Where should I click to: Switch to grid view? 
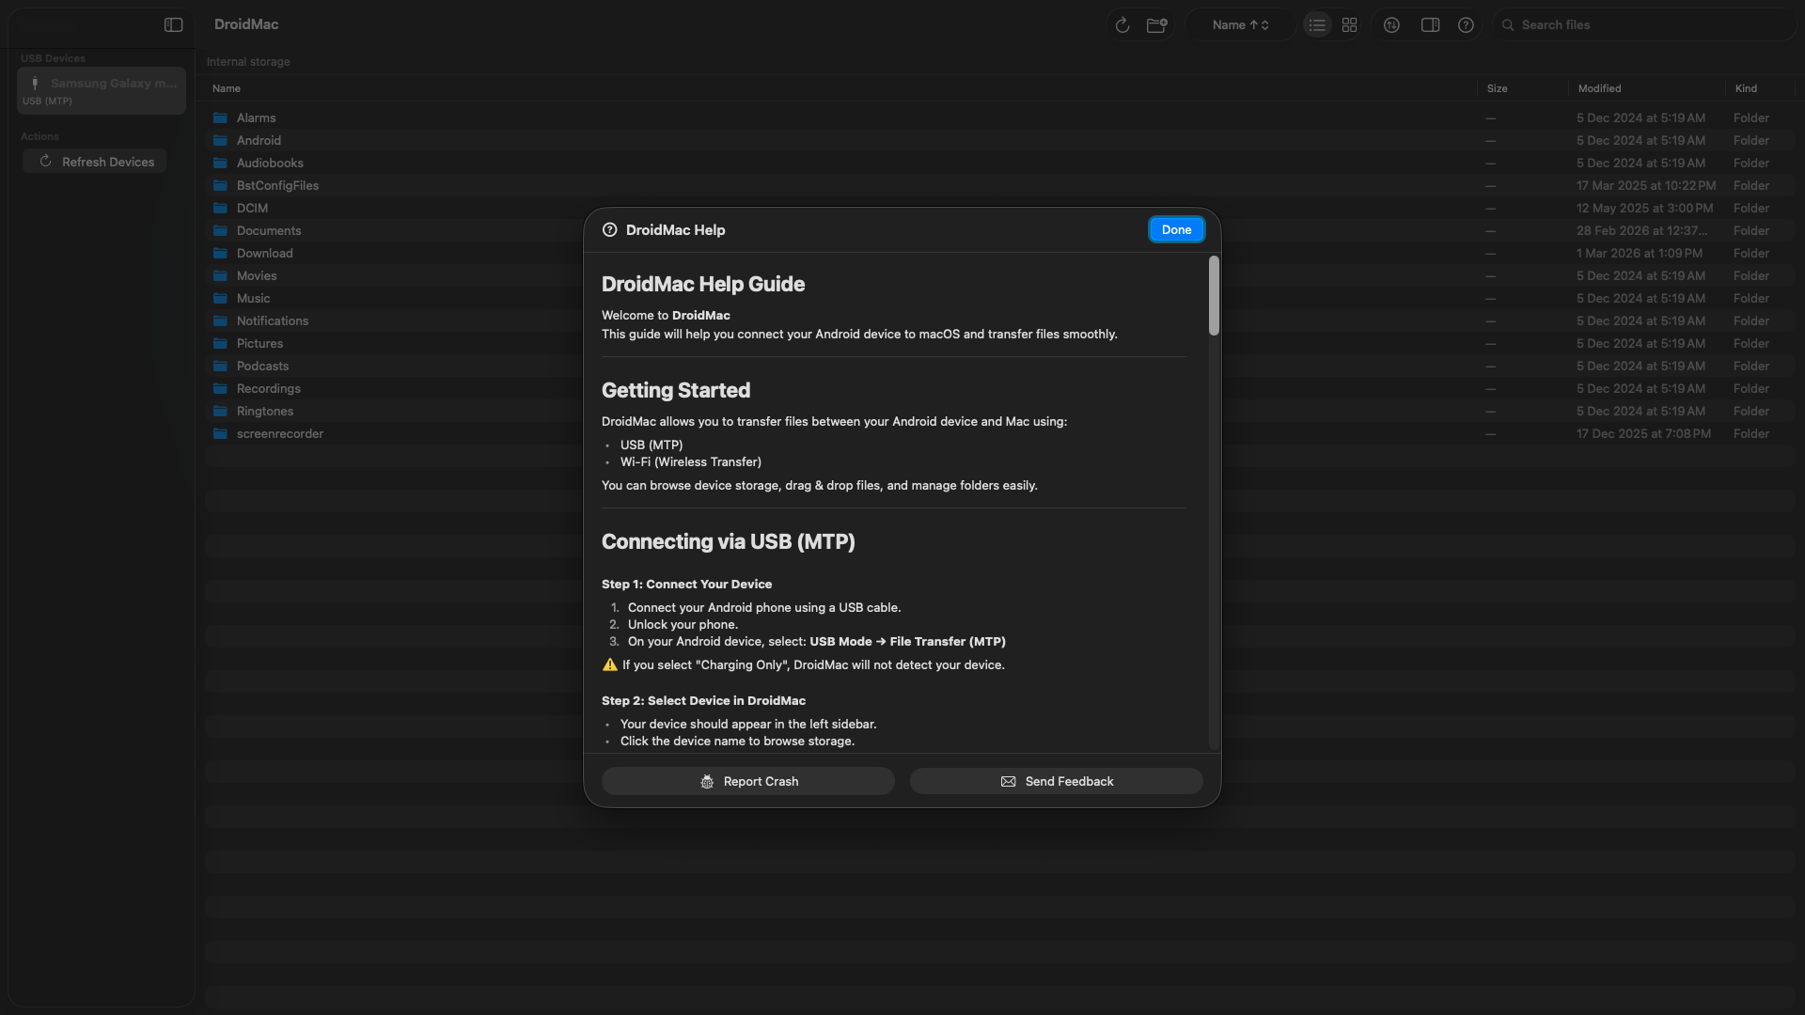[1349, 24]
